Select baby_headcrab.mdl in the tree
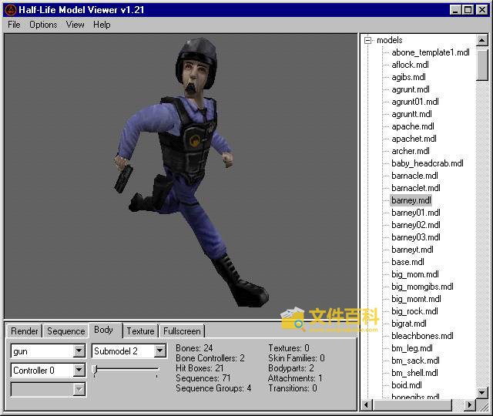493x416 pixels. coord(428,163)
